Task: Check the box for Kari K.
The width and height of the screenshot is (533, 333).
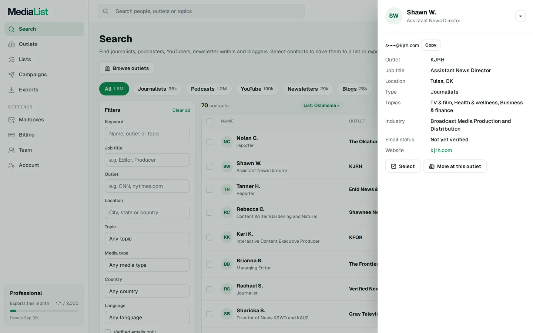Action: (x=209, y=238)
